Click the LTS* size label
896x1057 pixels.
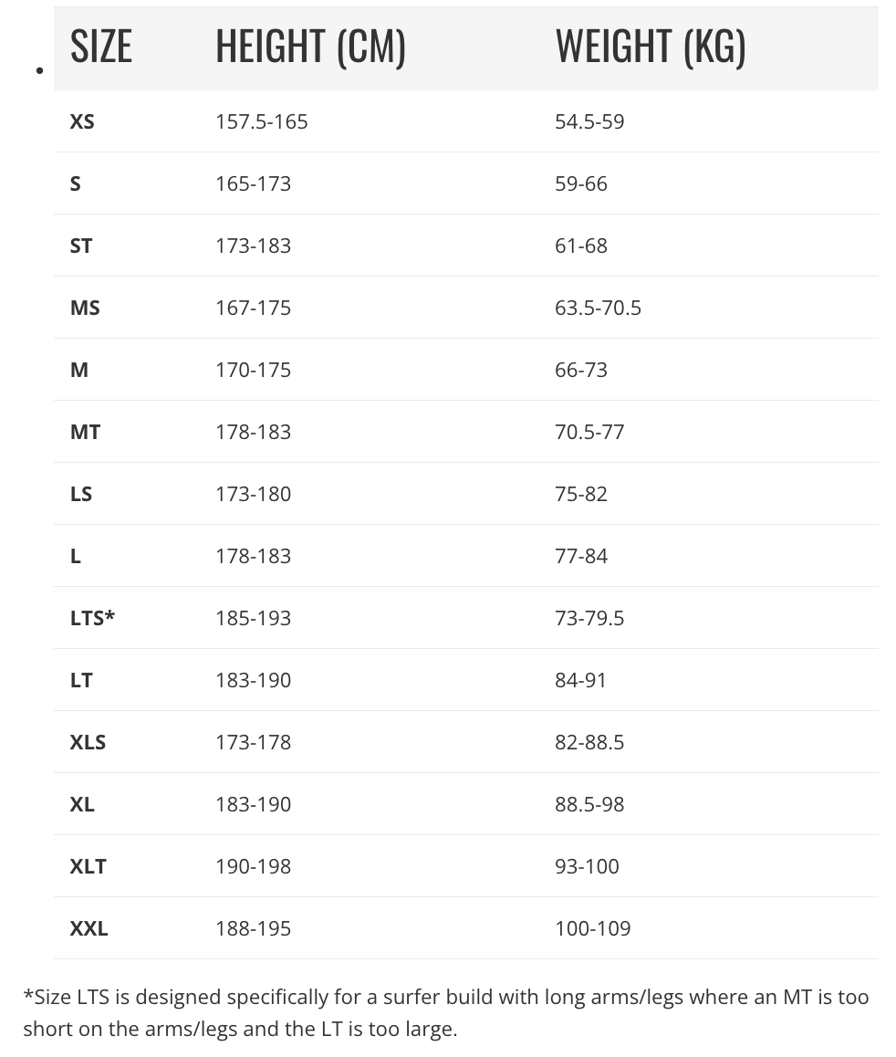click(x=92, y=618)
